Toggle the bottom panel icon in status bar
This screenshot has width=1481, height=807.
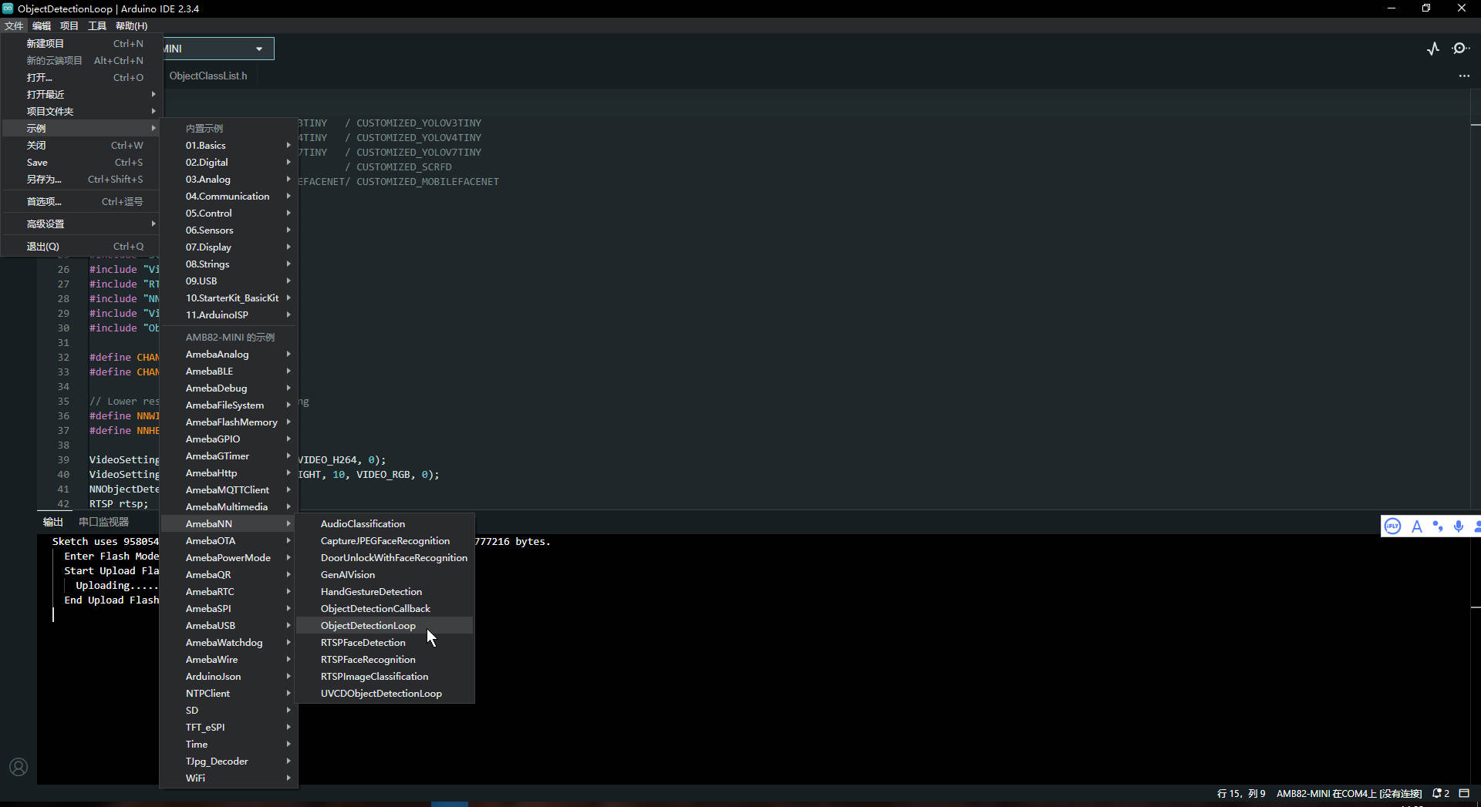1464,793
